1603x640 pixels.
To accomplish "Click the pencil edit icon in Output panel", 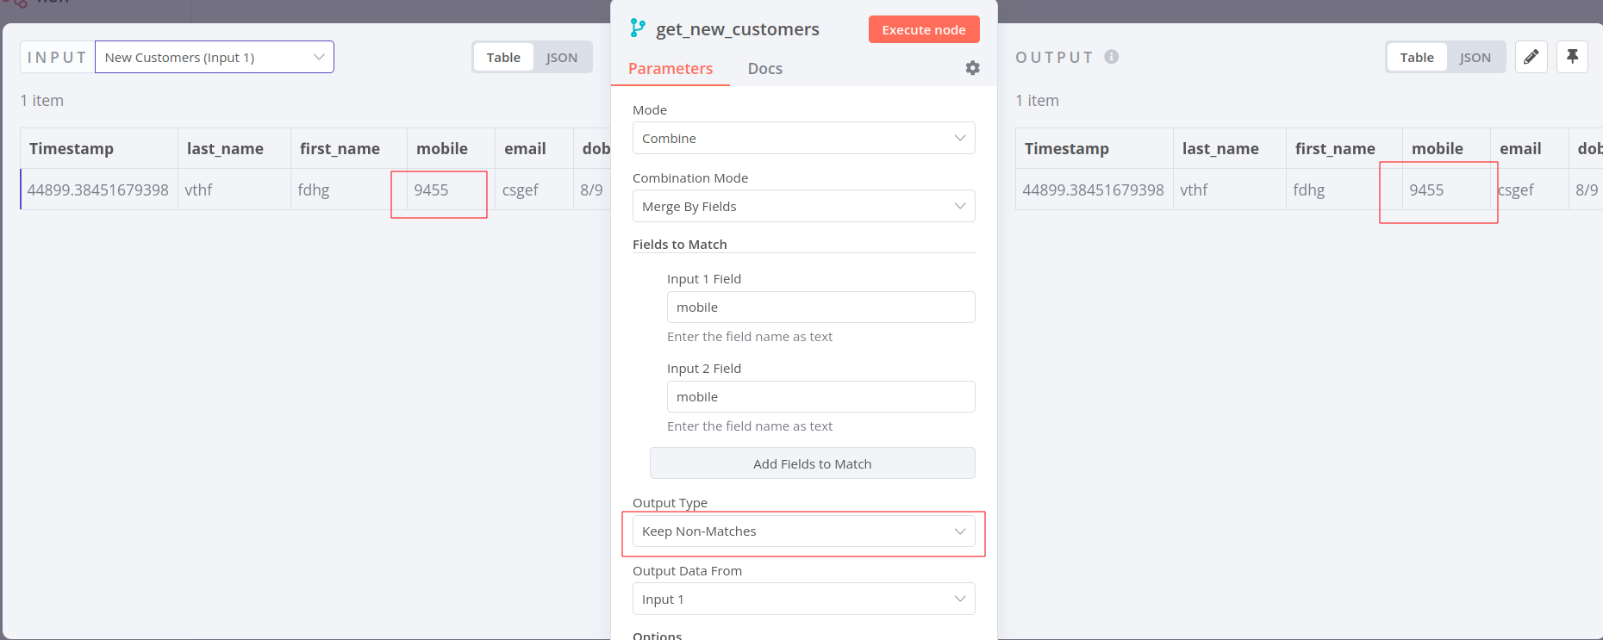I will 1531,57.
